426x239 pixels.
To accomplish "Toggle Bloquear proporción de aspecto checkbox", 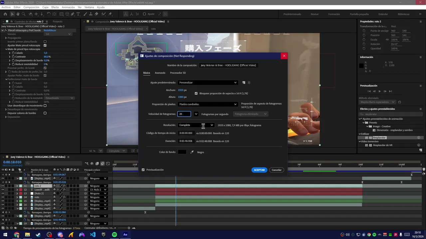I will click(x=196, y=93).
